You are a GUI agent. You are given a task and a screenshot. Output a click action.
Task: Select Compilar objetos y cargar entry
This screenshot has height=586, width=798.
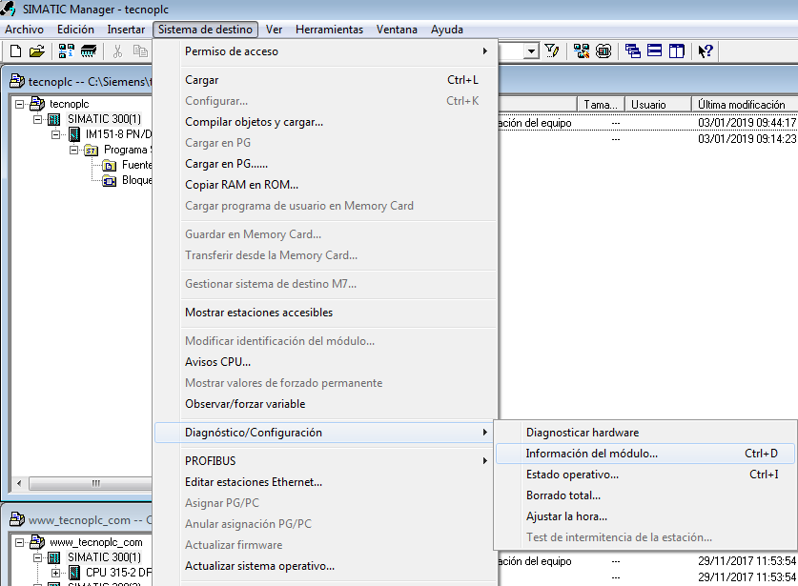click(326, 122)
